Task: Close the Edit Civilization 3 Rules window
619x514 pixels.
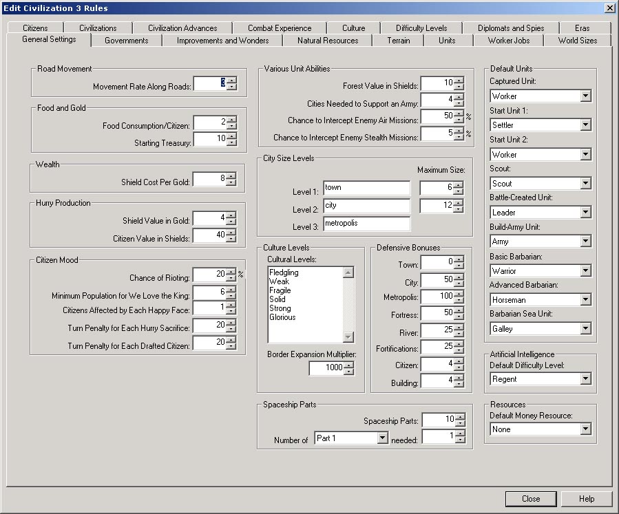Action: 610,8
